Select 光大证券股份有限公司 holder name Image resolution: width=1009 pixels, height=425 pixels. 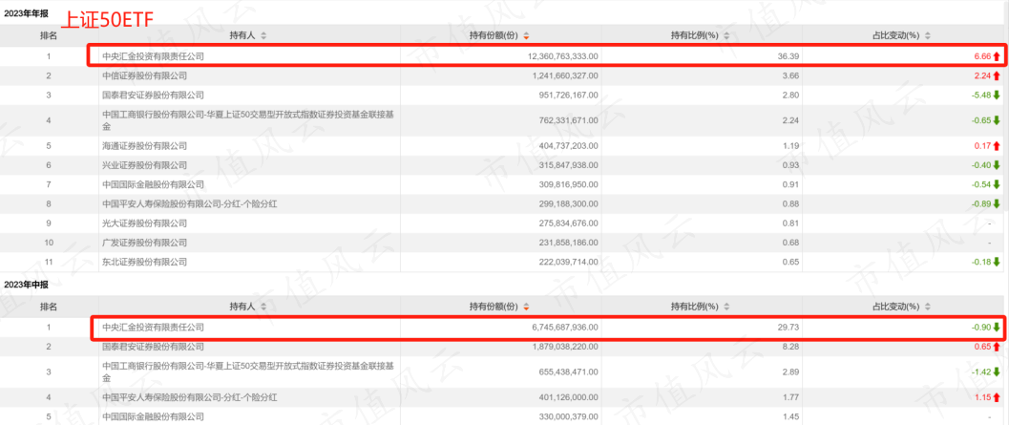145,223
